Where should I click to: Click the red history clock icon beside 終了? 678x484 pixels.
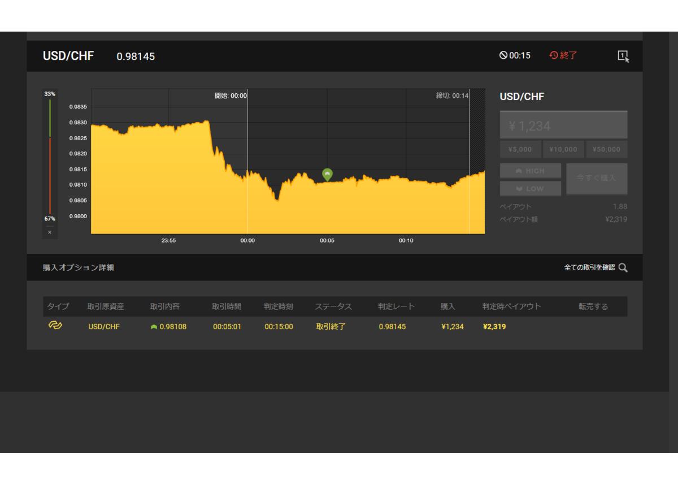(554, 55)
